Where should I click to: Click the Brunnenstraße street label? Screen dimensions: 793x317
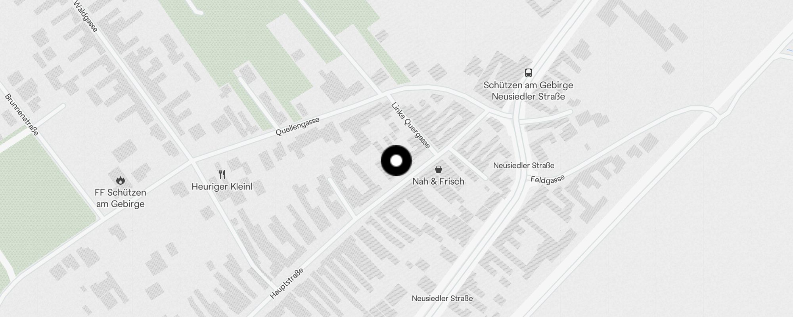(x=22, y=115)
